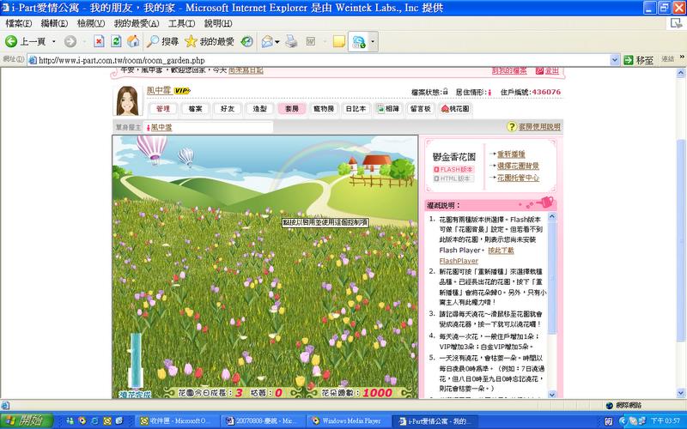Open the 工具(T) menu

[x=180, y=23]
